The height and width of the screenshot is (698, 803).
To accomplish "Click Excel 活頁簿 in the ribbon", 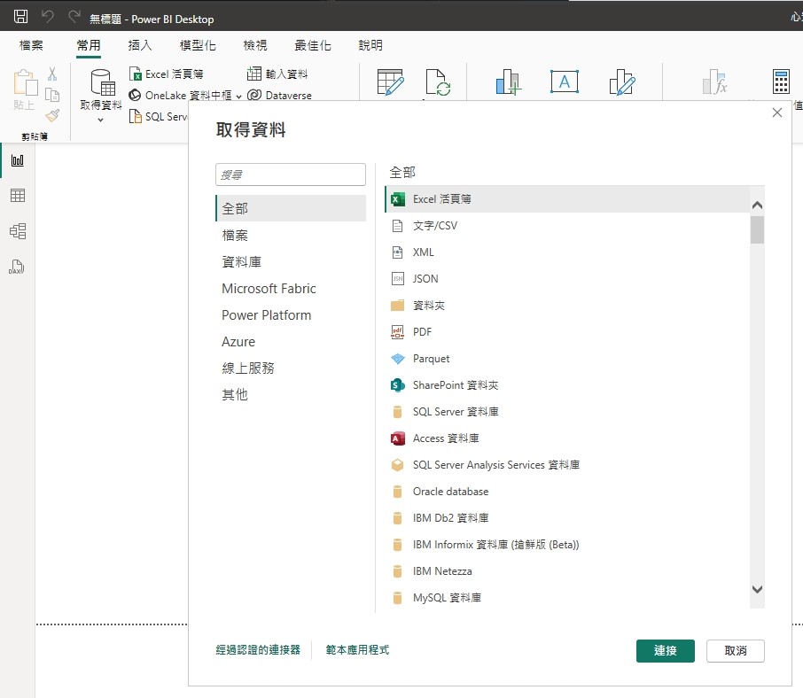I will coord(167,74).
